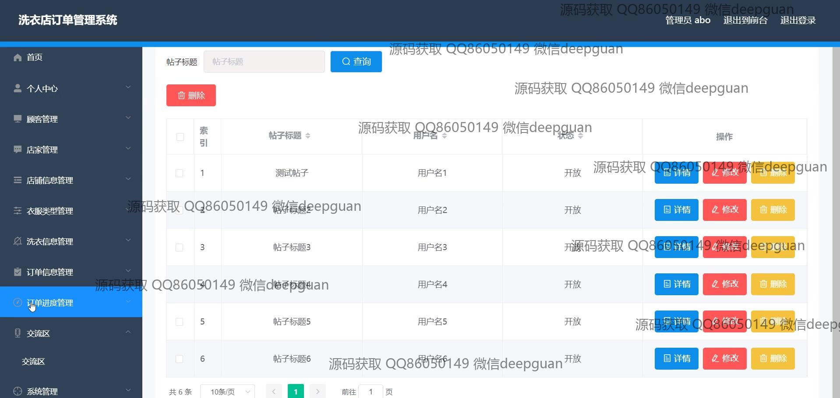Click 修改 for 用户名4 row

click(724, 284)
